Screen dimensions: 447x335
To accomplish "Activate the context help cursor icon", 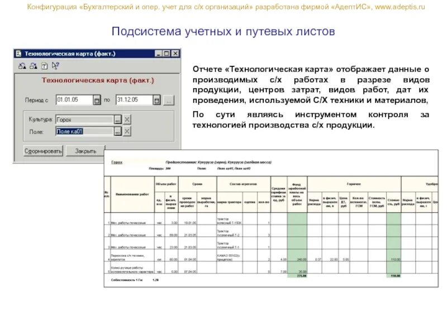I will click(55, 66).
